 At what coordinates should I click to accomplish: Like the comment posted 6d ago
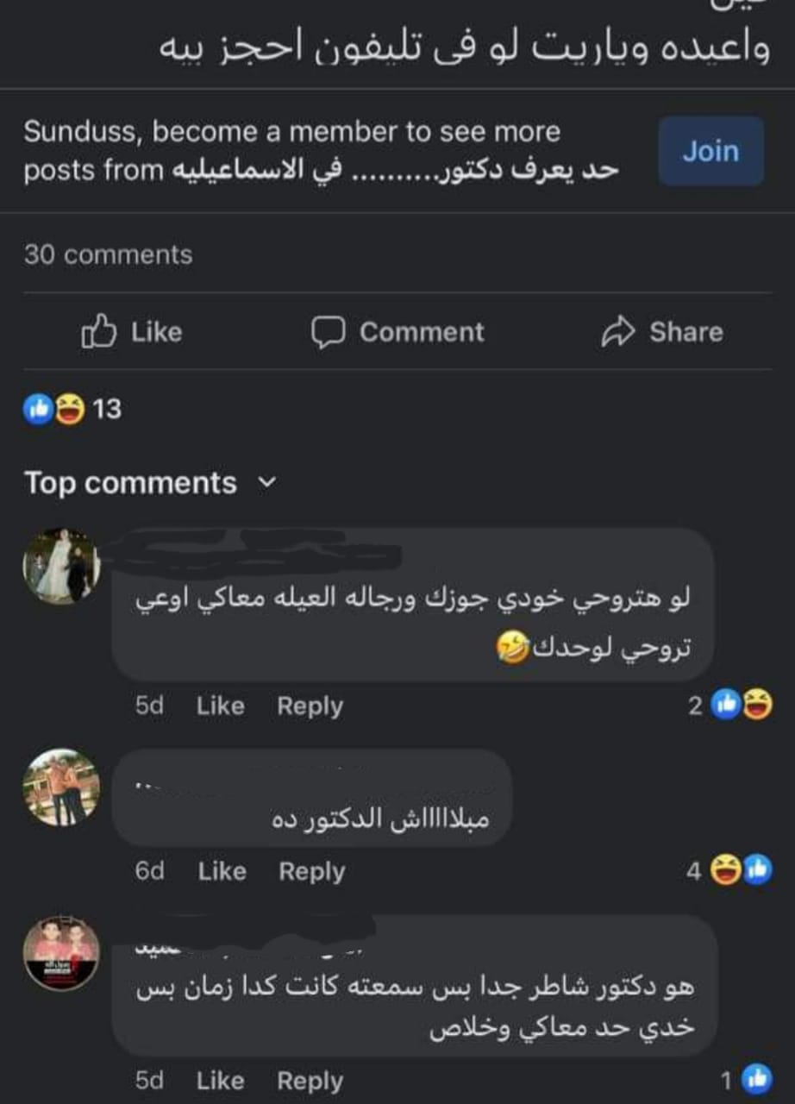[222, 872]
